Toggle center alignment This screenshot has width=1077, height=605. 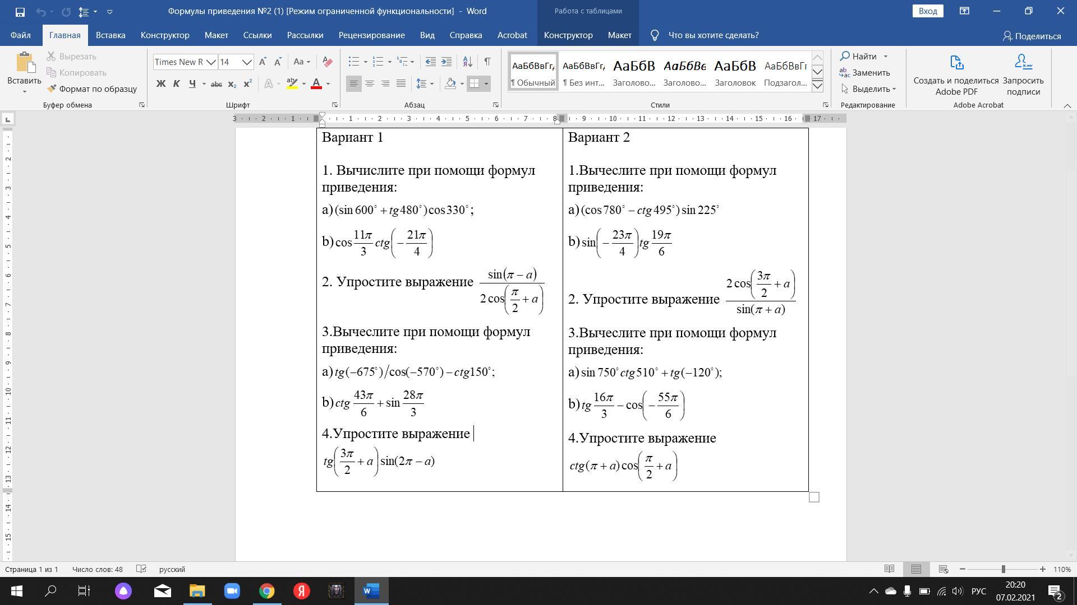pyautogui.click(x=370, y=84)
